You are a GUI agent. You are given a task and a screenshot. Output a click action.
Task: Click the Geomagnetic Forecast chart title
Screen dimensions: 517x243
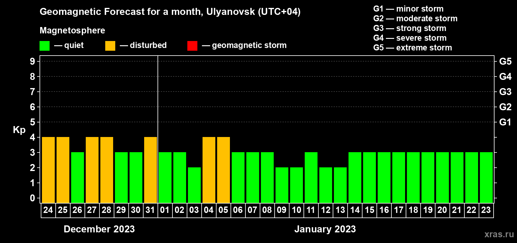coord(170,12)
